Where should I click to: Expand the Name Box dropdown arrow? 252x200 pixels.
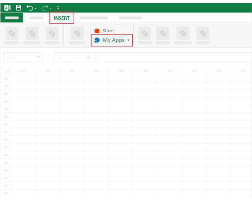pyautogui.click(x=38, y=57)
